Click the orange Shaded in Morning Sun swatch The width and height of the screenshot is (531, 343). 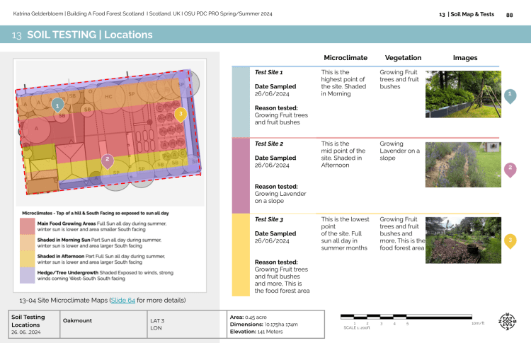28,243
